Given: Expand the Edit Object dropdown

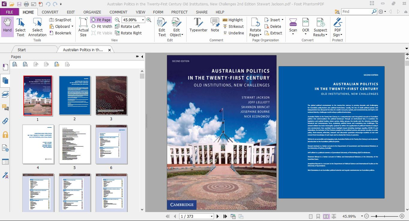Looking at the screenshot, I should 182,35.
